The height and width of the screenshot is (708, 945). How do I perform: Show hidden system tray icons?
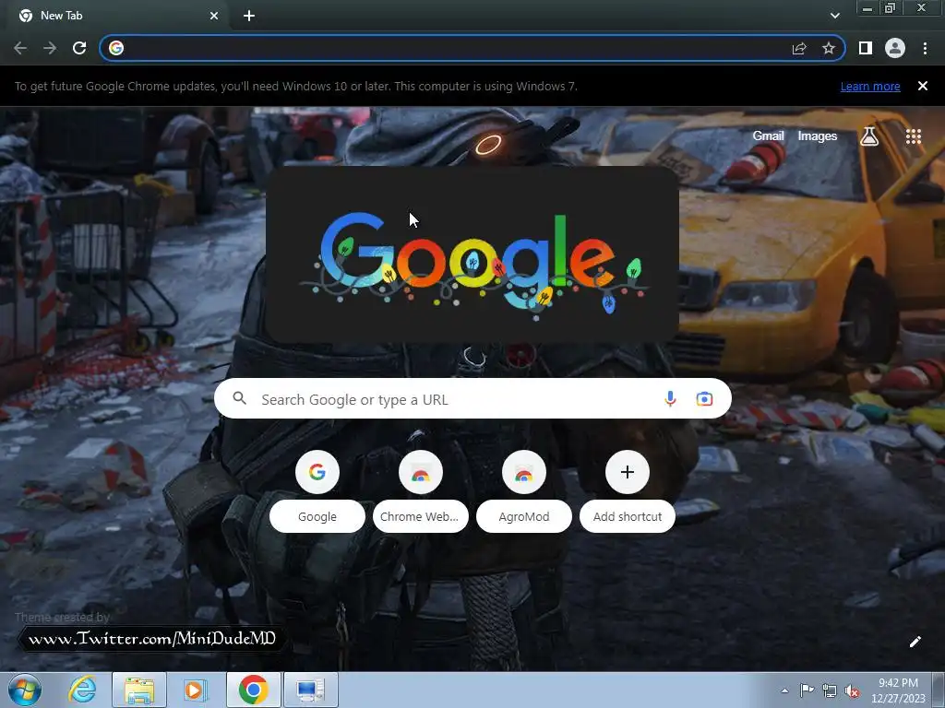pyautogui.click(x=784, y=690)
